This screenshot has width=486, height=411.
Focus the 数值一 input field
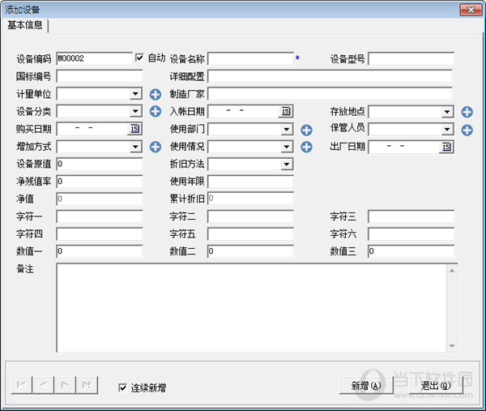(x=100, y=251)
